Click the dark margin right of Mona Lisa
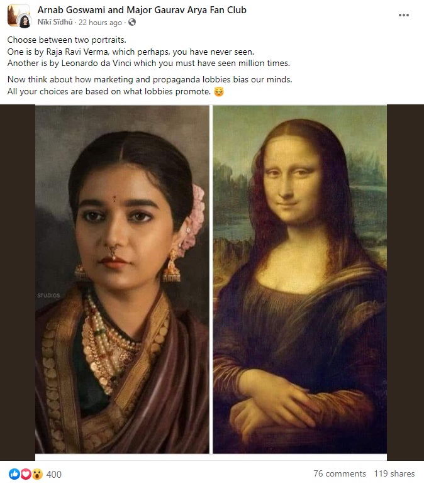 tap(405, 282)
